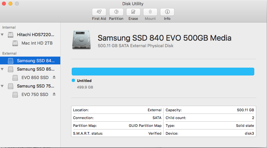Close the Disk Utility window
Screen dimensions: 267x148
click(x=4, y=4)
